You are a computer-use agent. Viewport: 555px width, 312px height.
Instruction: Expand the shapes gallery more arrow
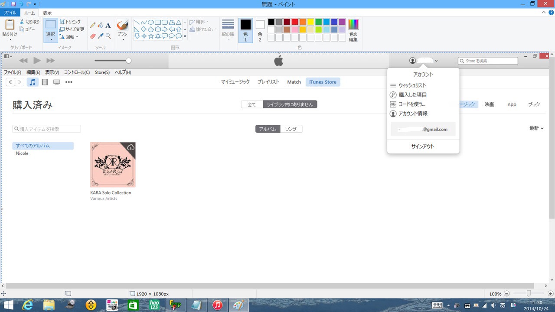(x=185, y=36)
